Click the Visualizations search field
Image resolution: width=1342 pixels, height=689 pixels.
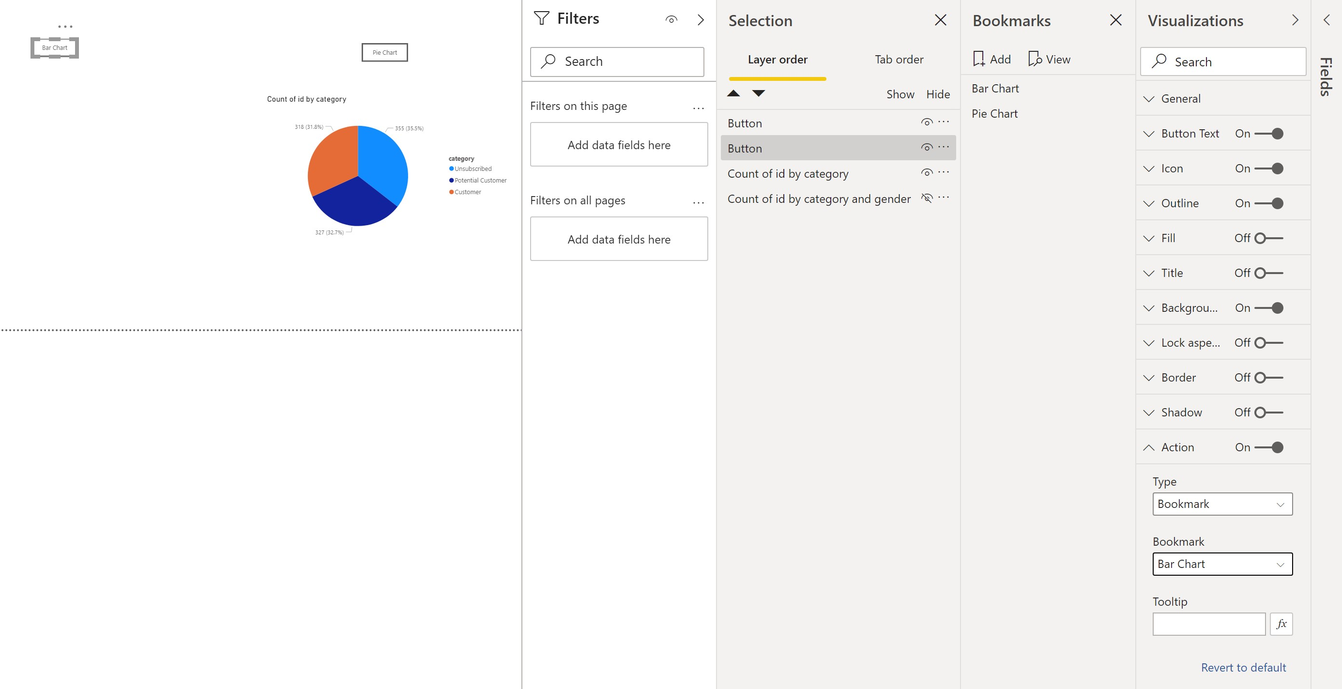[x=1223, y=61]
